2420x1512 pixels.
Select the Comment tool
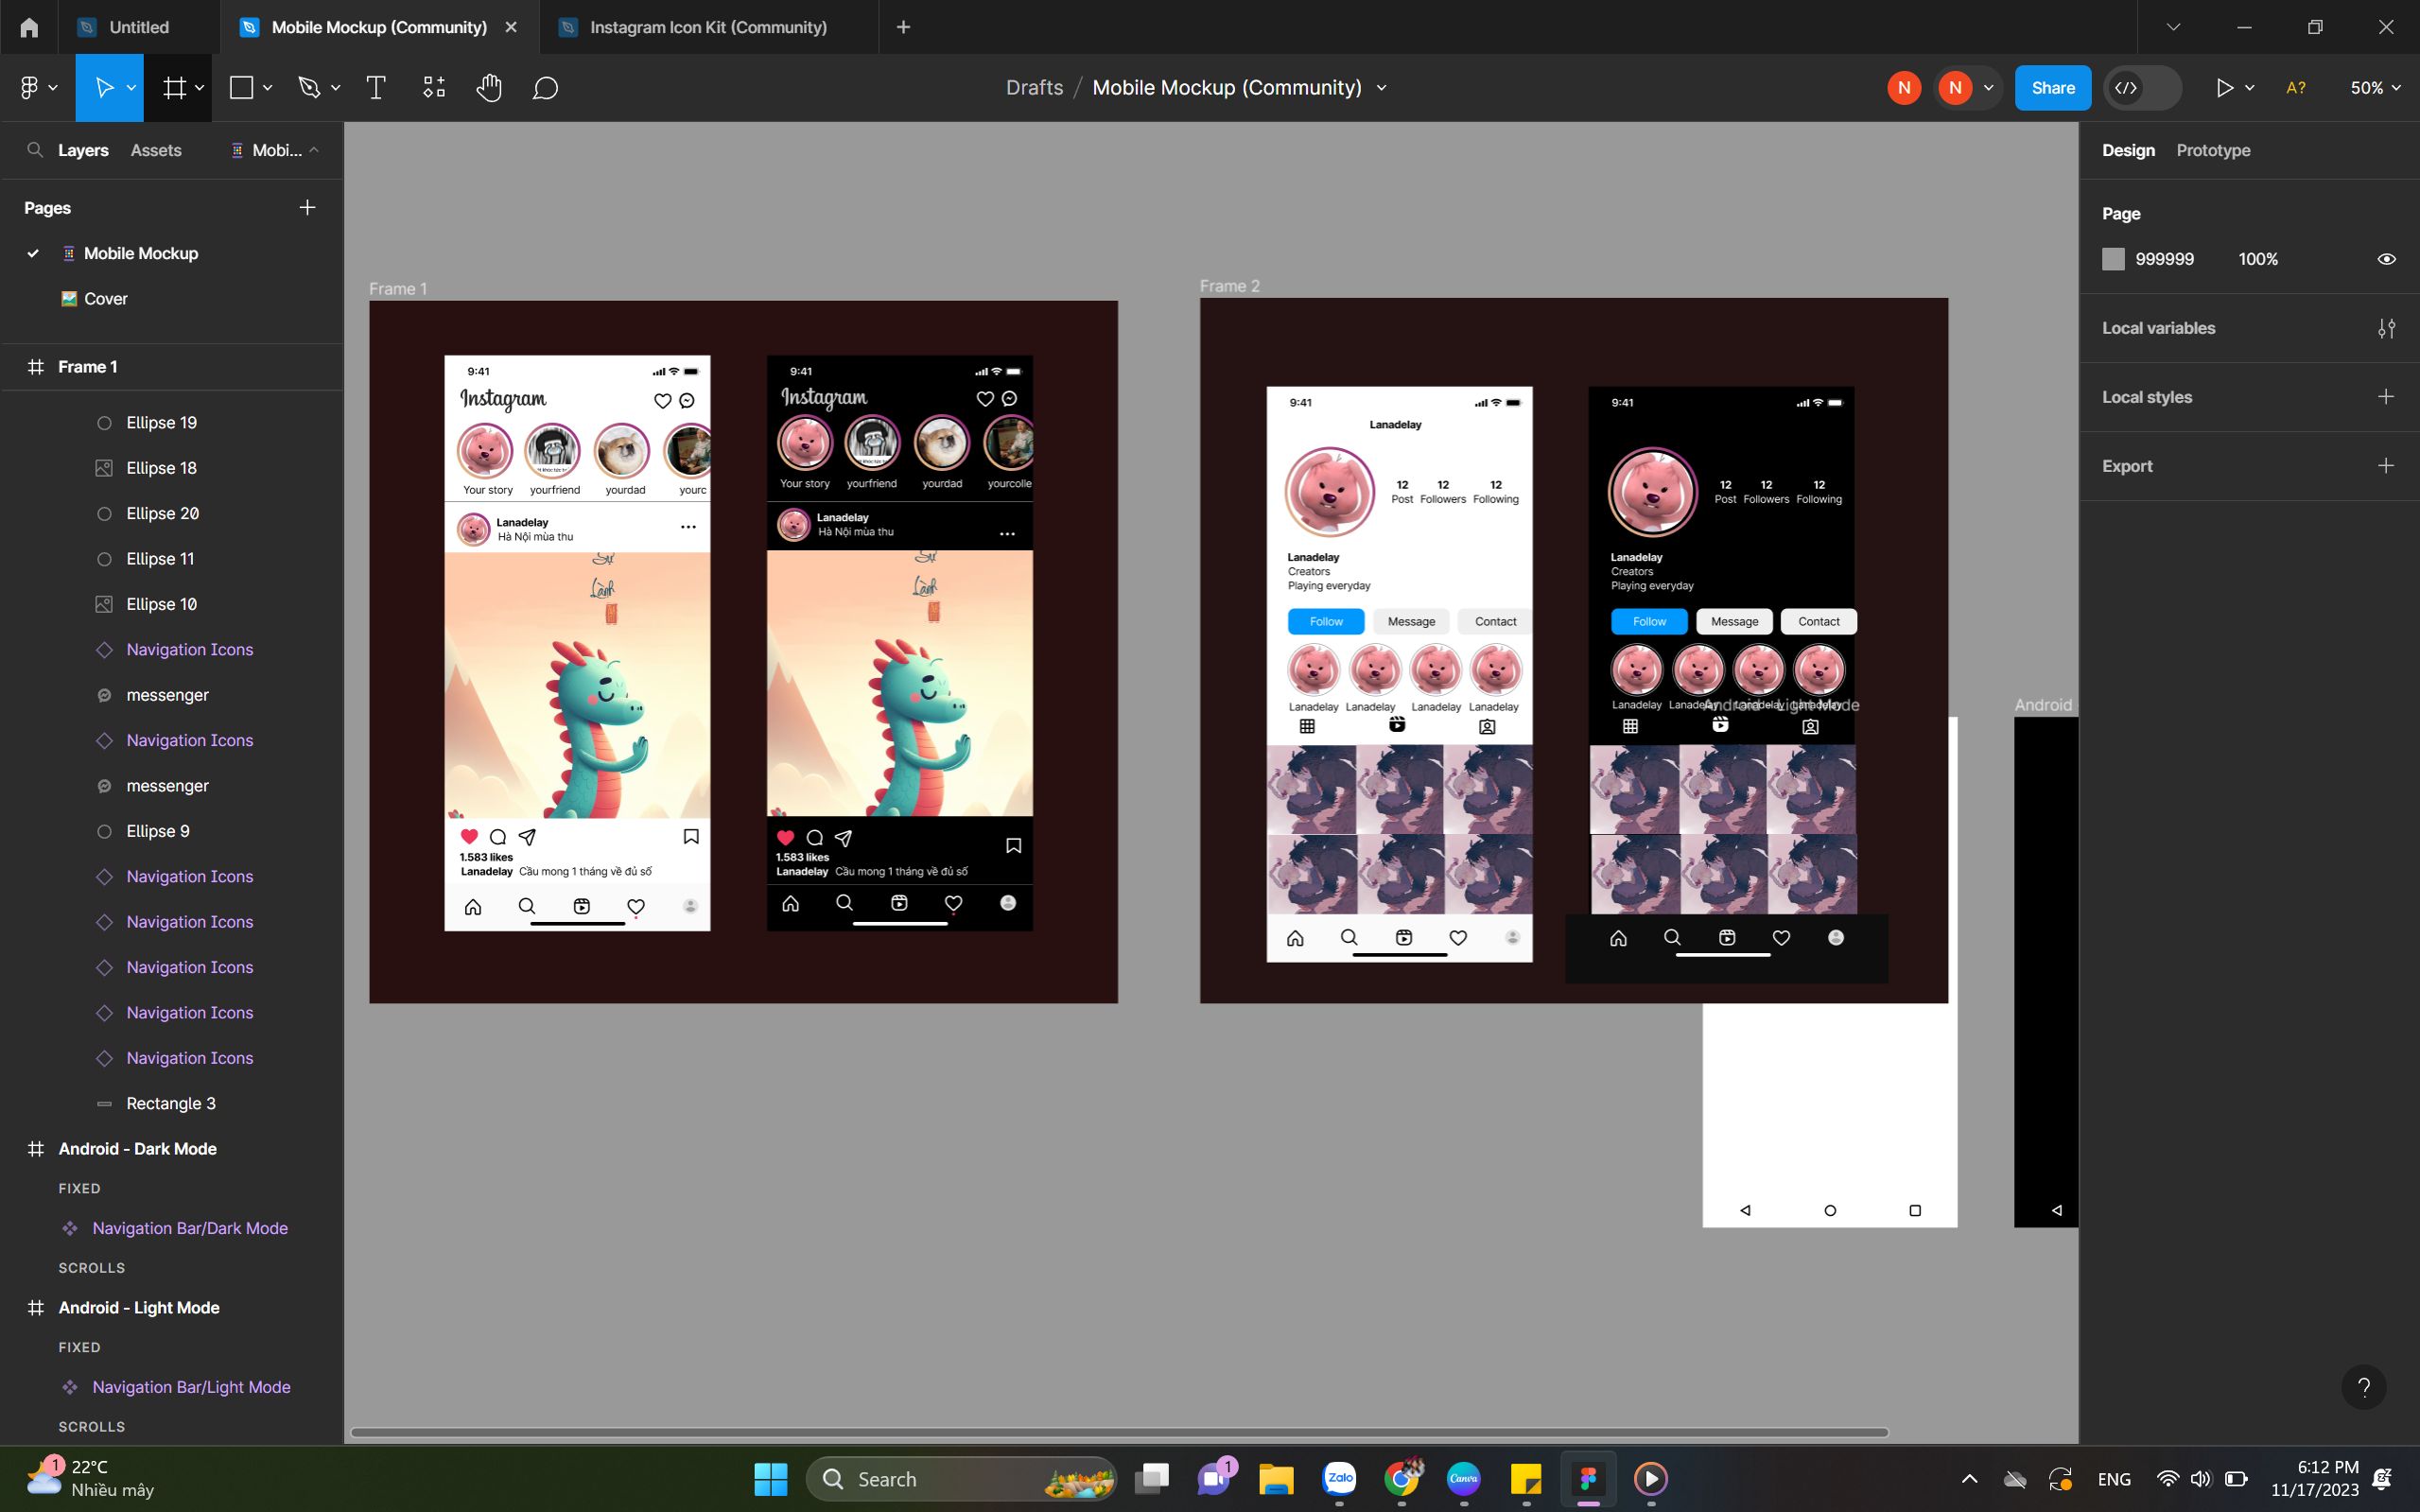(545, 88)
